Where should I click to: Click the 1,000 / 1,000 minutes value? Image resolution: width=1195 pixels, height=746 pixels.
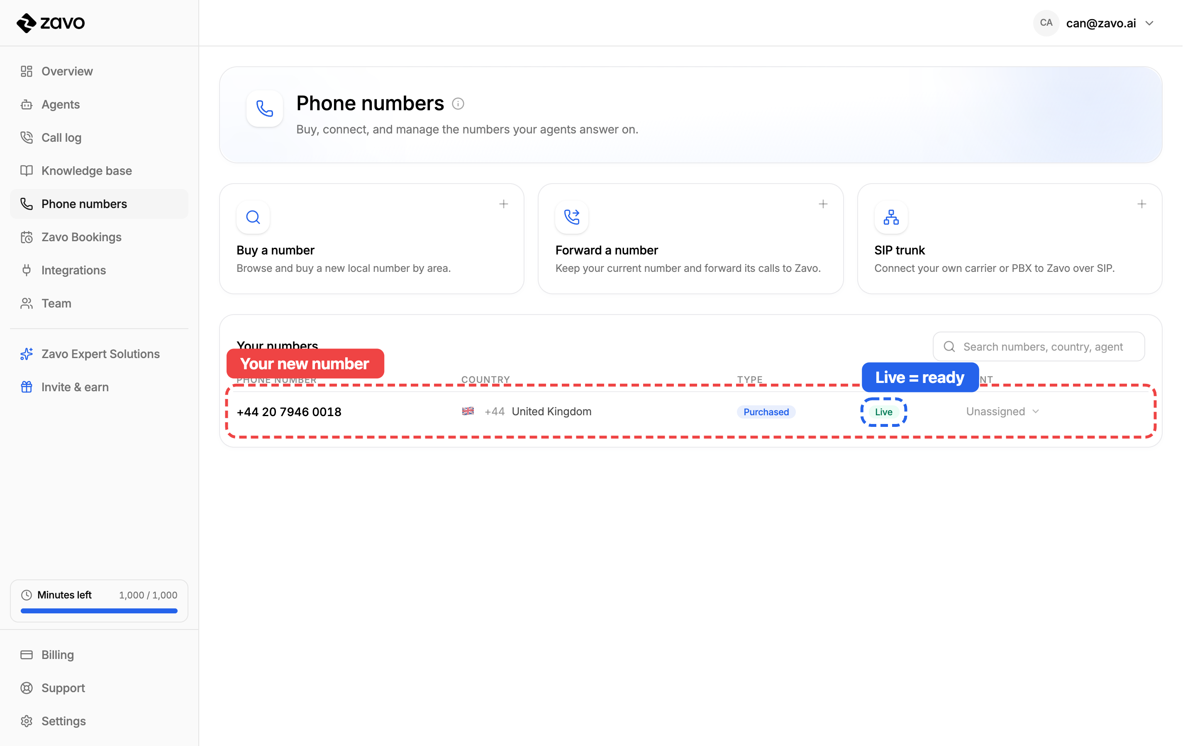148,595
